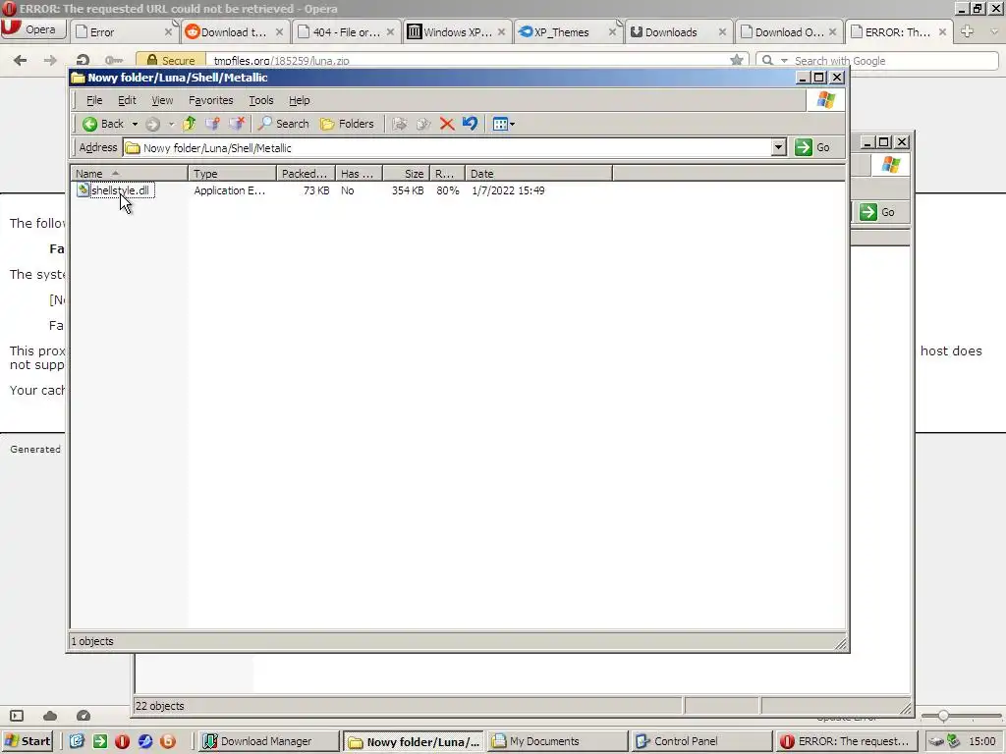Click the Disconnect Network Drive toolbar icon

[237, 124]
